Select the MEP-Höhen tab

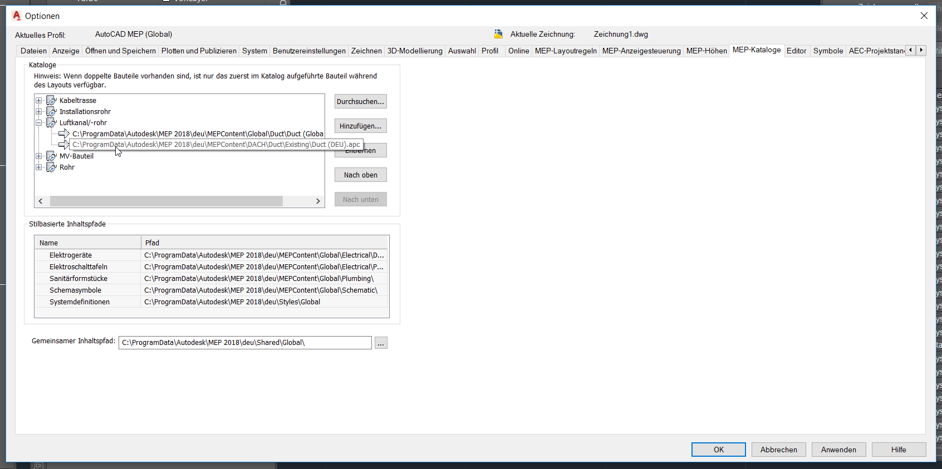(706, 51)
